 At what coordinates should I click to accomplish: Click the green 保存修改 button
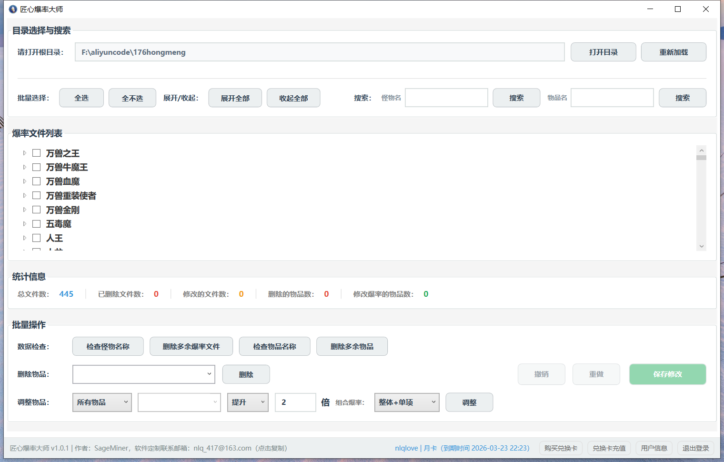[667, 374]
